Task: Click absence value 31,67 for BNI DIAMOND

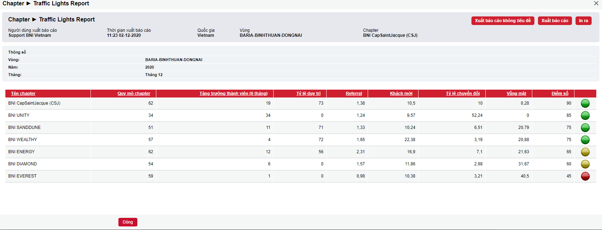Action: pos(524,164)
